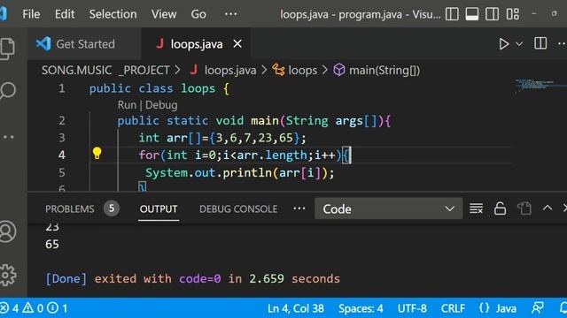This screenshot has width=567, height=318.
Task: Open the PROBLEMS panel tab
Action: tap(70, 208)
